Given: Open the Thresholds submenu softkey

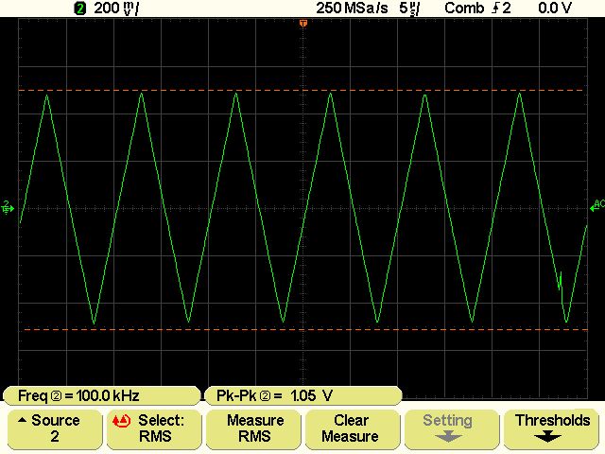Looking at the screenshot, I should pyautogui.click(x=552, y=429).
